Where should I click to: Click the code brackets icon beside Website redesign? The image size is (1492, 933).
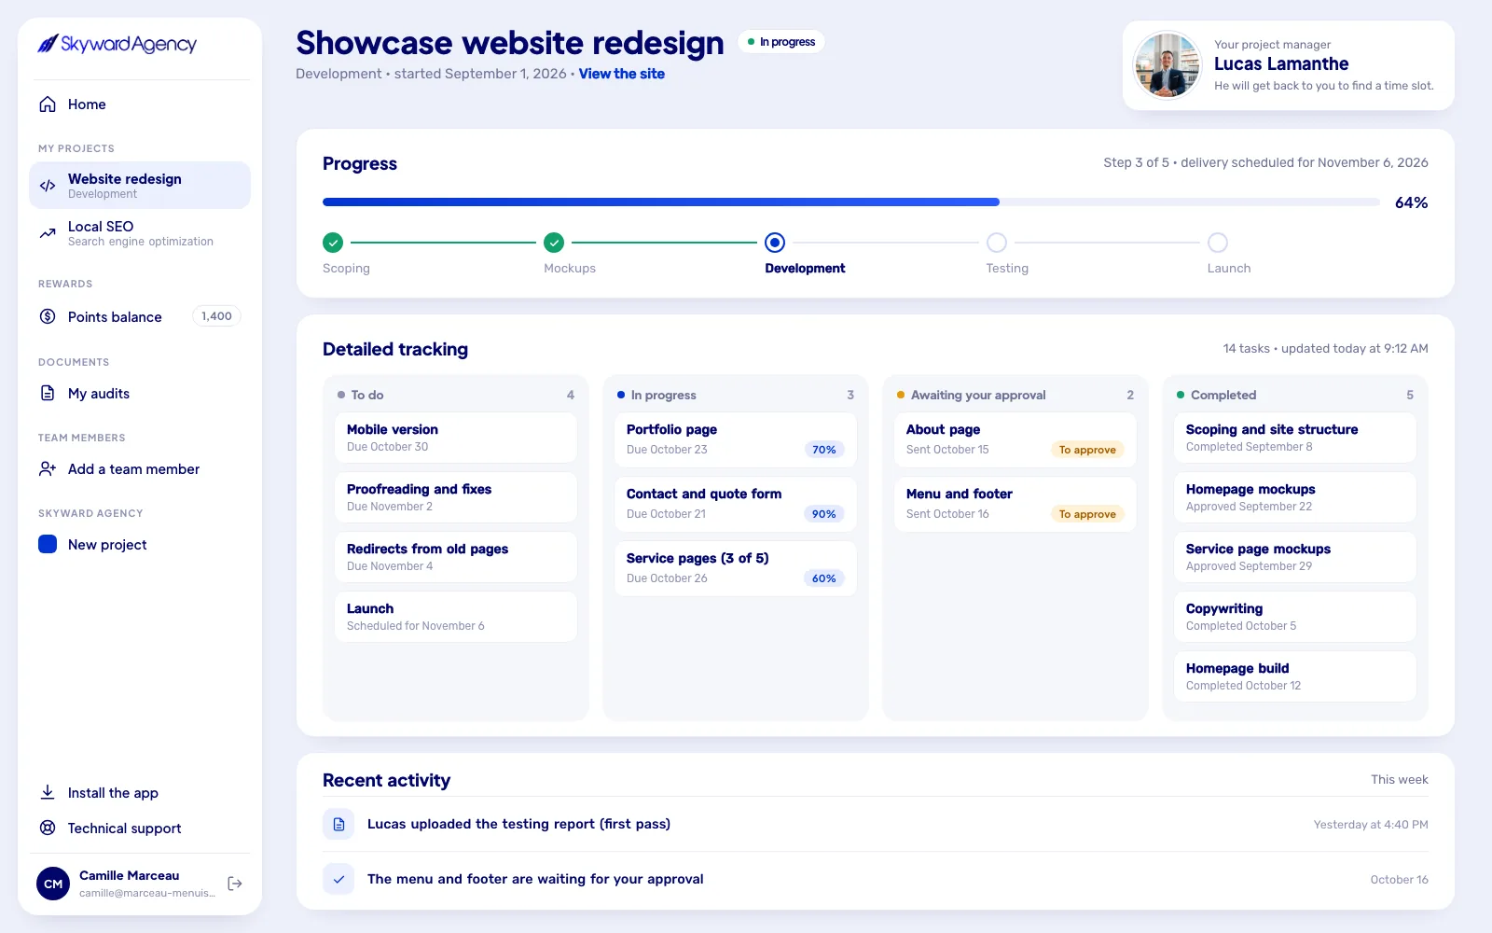coord(48,186)
